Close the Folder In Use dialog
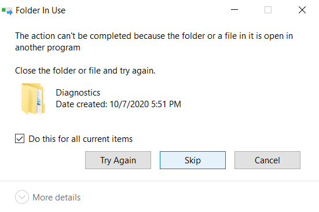319x212 pixels. click(x=302, y=10)
